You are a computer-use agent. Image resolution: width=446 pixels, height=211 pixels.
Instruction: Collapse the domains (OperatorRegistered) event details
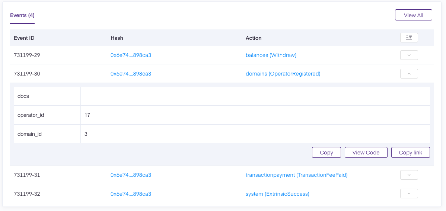409,74
